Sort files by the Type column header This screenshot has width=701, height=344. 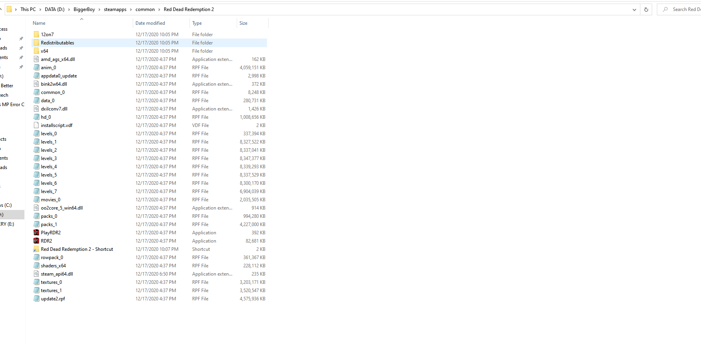213,23
